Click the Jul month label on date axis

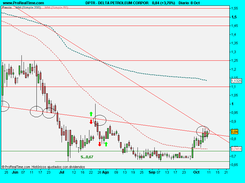pos(62,172)
